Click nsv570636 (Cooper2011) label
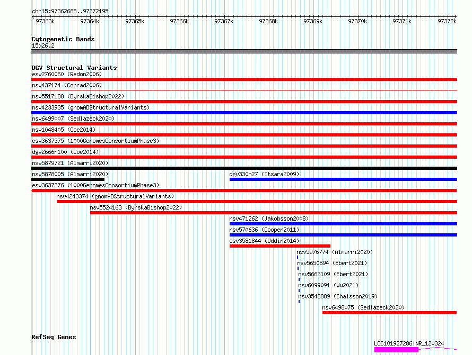The height and width of the screenshot is (355, 472). [x=264, y=230]
